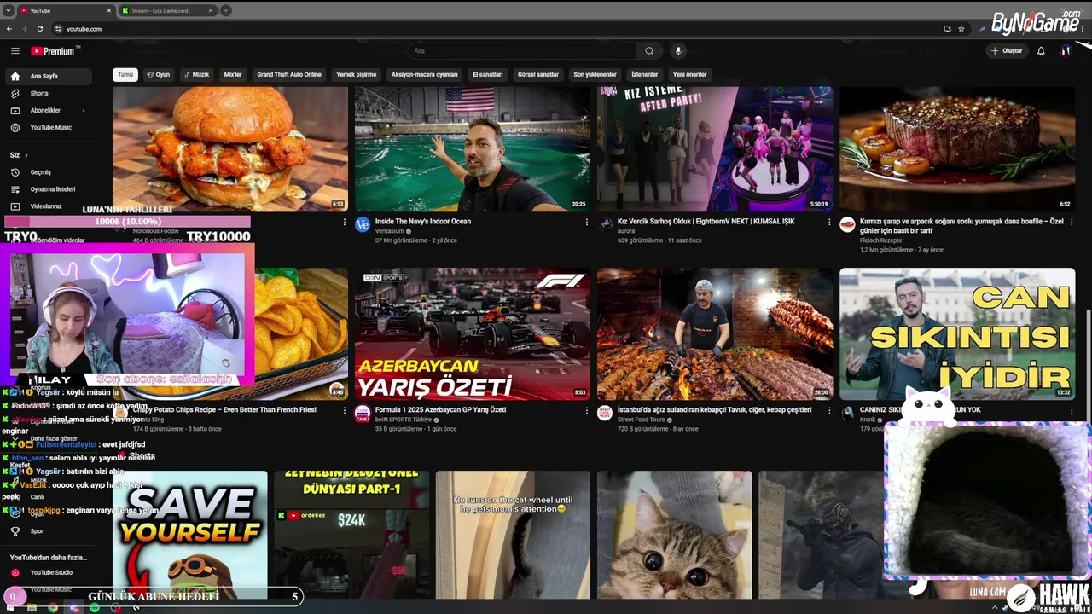Switch to the YouTube browser tab
The image size is (1092, 614).
(66, 10)
